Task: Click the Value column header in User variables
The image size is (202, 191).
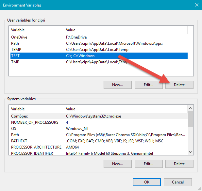Action: tap(126, 30)
